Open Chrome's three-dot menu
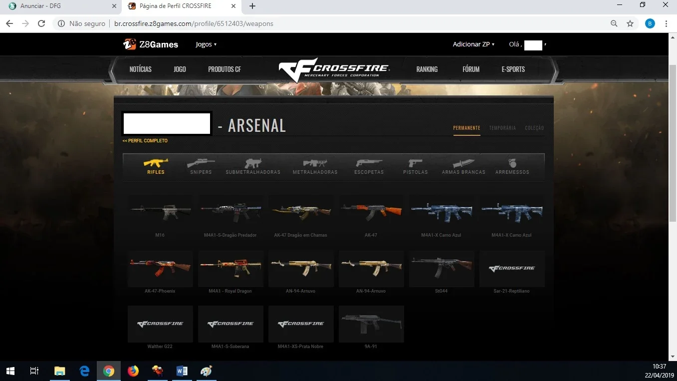Viewport: 677px width, 381px height. tap(666, 23)
